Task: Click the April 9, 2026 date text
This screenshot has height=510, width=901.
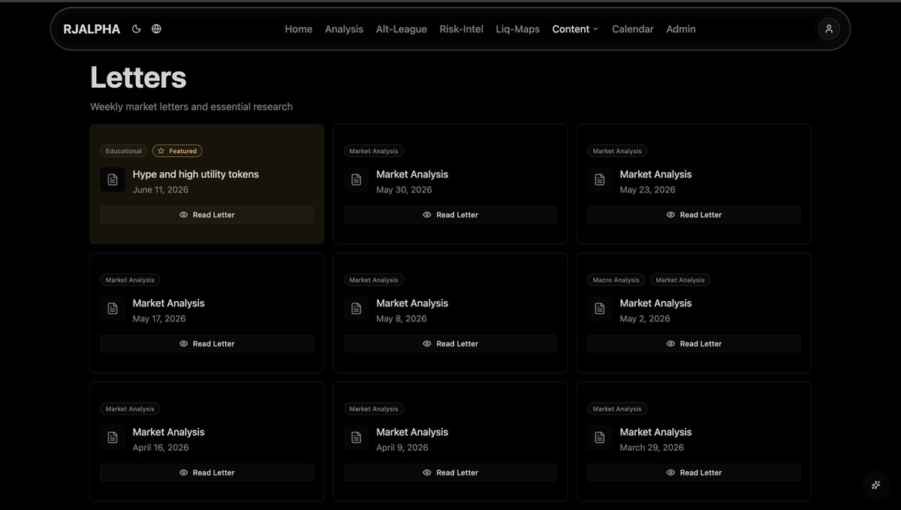Action: (x=402, y=448)
